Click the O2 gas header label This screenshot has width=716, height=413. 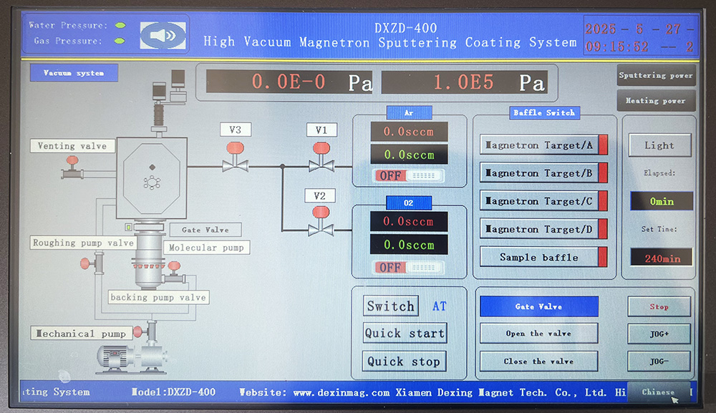(x=409, y=203)
